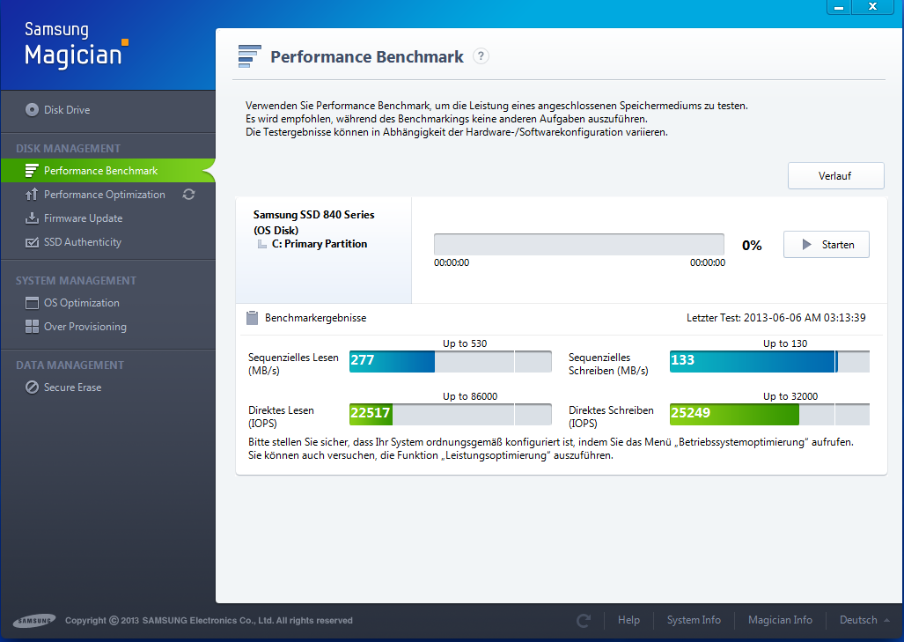
Task: Click the Sequenzielles Lesen 277 bar
Action: pyautogui.click(x=451, y=361)
